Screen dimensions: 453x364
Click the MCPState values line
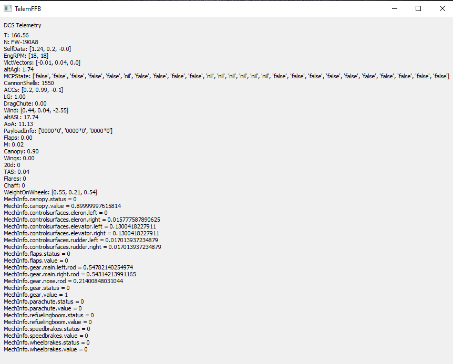pos(226,76)
